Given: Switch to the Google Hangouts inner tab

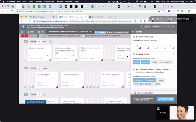Looking at the screenshot, I should point(39,17).
